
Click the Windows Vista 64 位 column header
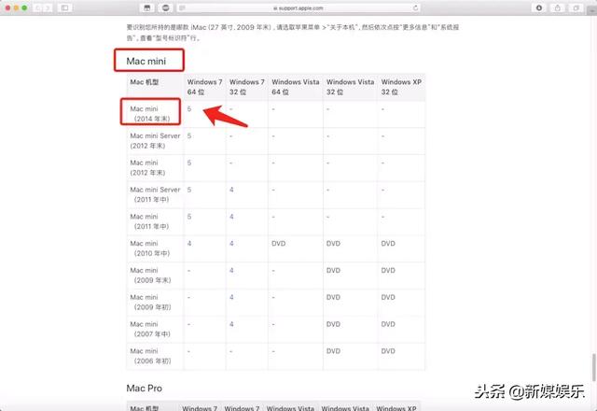pos(296,87)
